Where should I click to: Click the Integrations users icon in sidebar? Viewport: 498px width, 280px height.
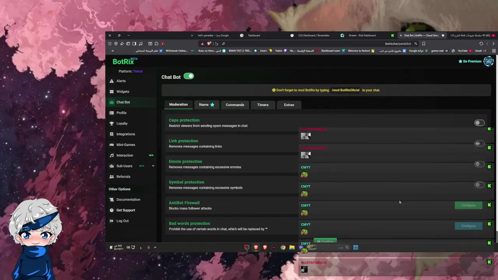point(112,134)
